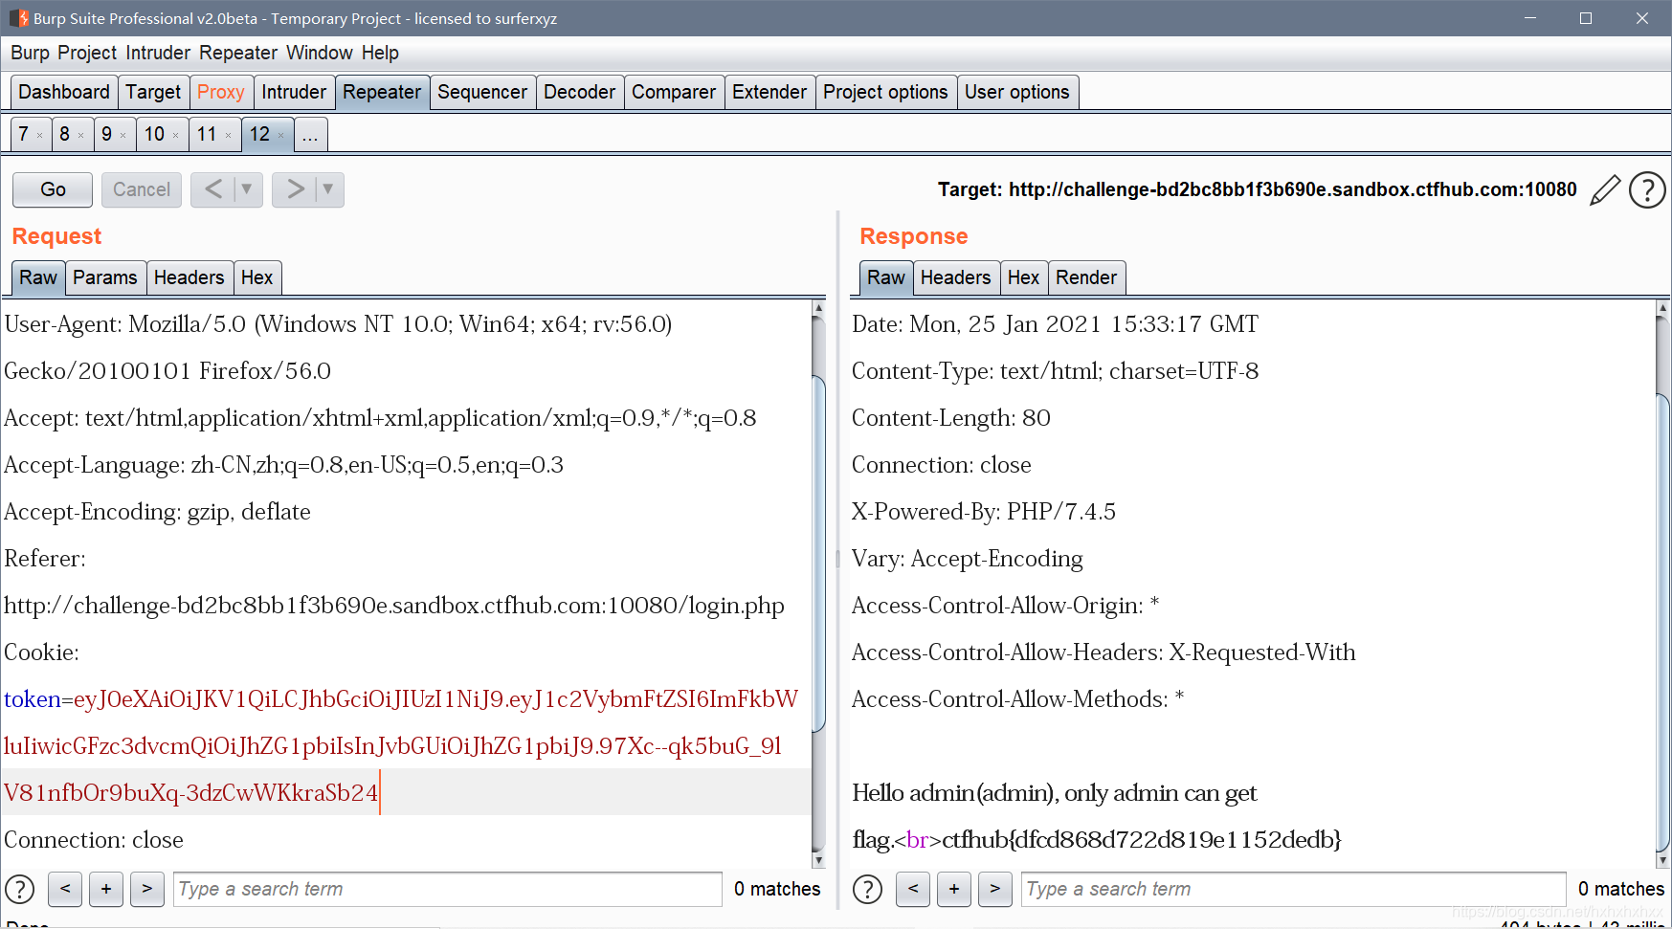
Task: Open the Project options tab
Action: (x=885, y=92)
